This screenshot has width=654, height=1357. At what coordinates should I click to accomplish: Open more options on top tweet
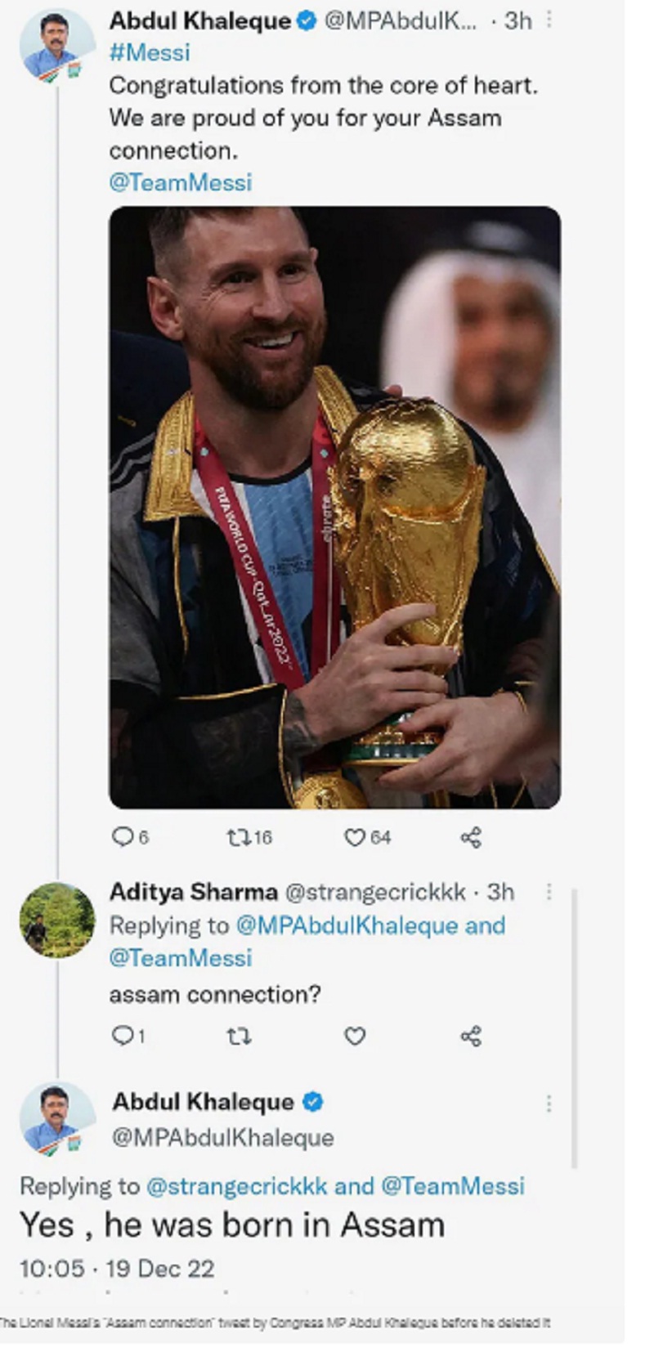point(549,19)
